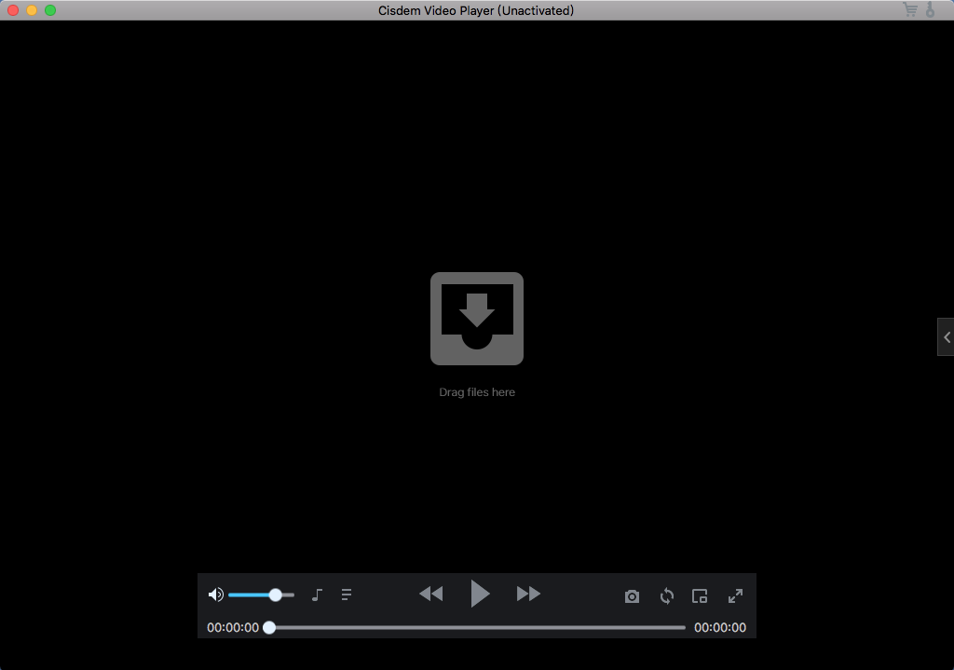Image resolution: width=954 pixels, height=670 pixels.
Task: Toggle picture-in-picture mini player mode
Action: (700, 596)
